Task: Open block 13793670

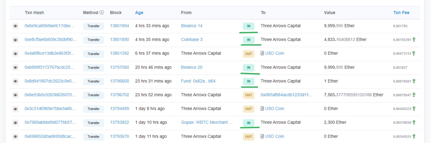Action: click(120, 136)
